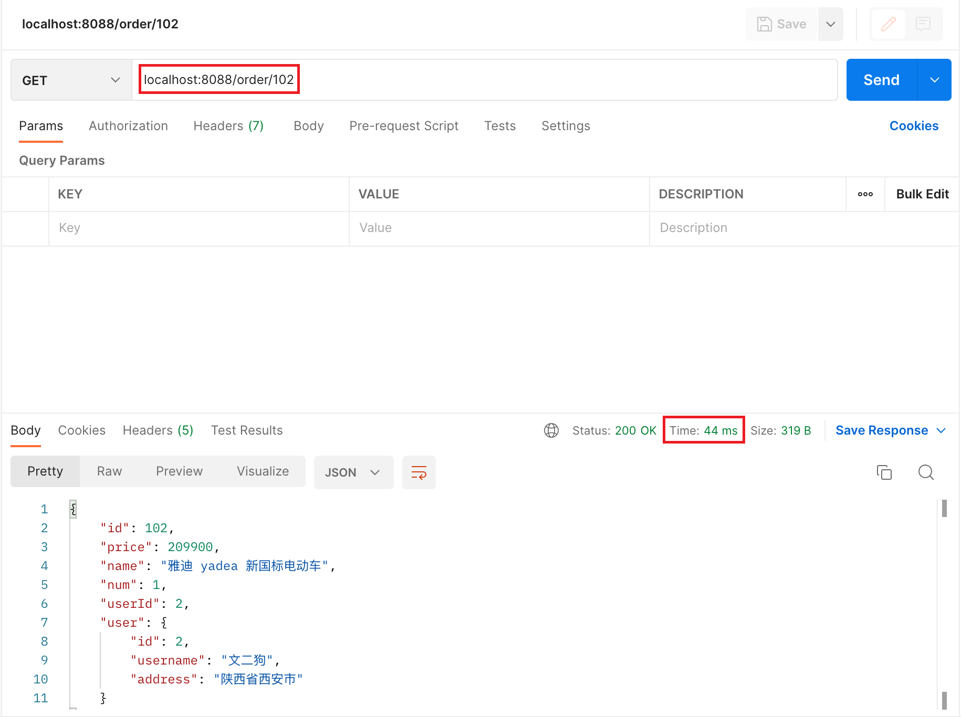Screen dimensions: 961x717
Task: Copy response with the copy icon
Action: pos(884,472)
